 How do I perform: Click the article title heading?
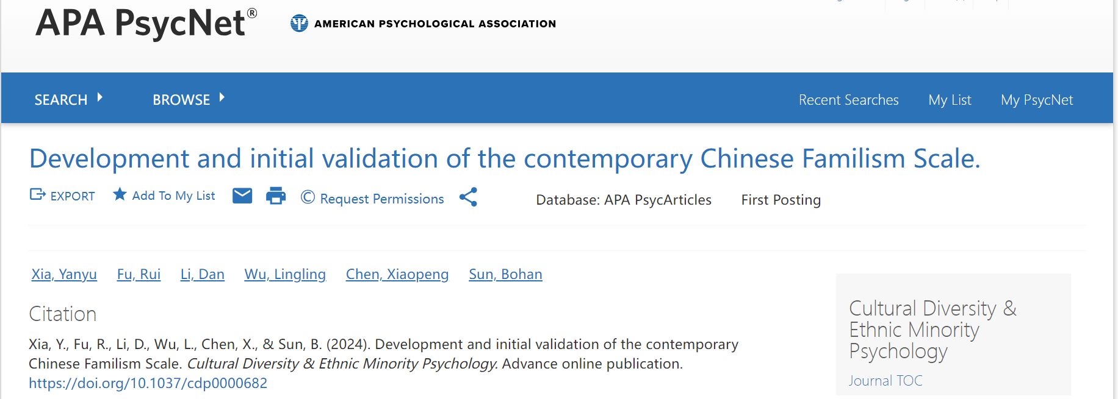504,159
